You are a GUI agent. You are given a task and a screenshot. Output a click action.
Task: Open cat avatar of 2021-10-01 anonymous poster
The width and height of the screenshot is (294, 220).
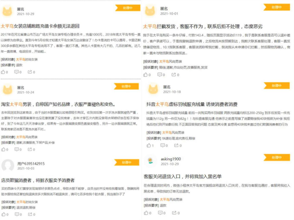(x=150, y=11)
